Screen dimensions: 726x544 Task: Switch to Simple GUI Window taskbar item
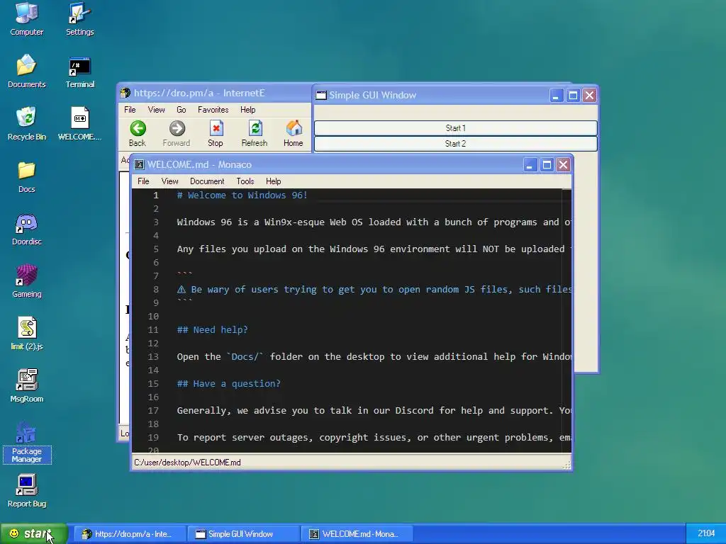click(244, 534)
